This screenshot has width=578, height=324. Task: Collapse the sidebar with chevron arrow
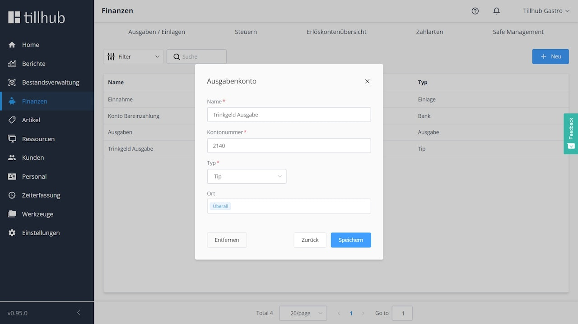click(x=79, y=313)
